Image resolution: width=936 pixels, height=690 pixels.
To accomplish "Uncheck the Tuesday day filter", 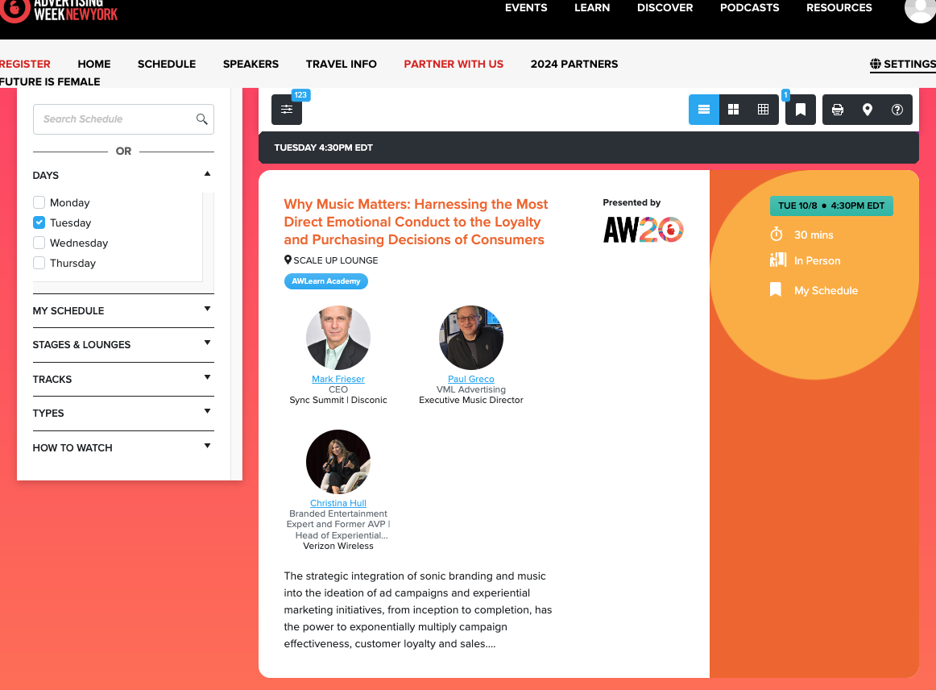I will [39, 222].
